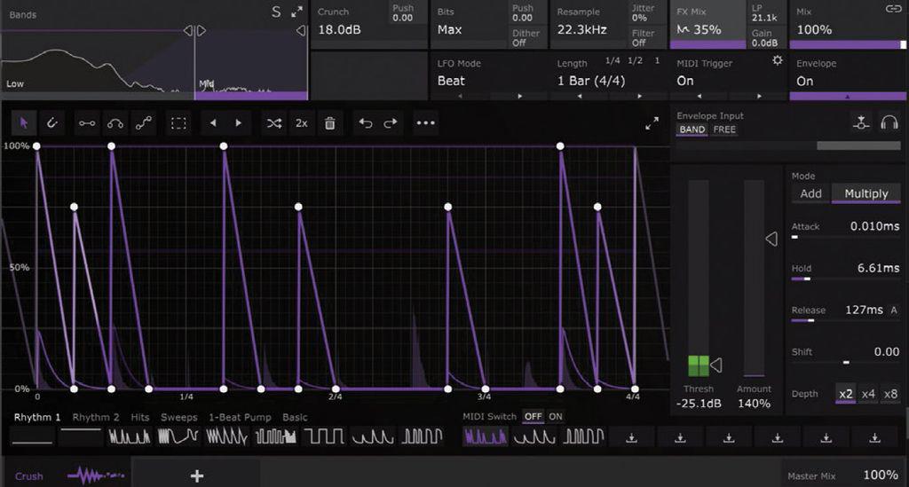Click the envelope sidechain input icon
The image size is (909, 487).
click(861, 122)
